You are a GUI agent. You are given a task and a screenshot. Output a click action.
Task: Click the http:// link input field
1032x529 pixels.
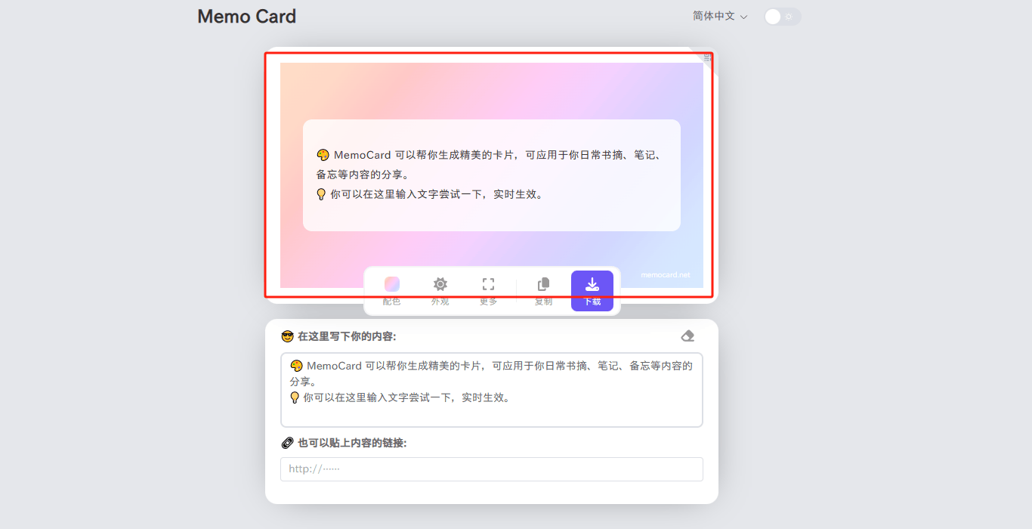491,469
